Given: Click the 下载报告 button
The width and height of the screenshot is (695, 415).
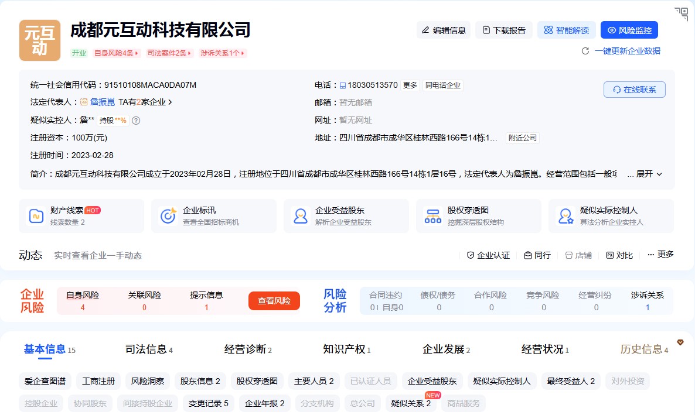Looking at the screenshot, I should 503,30.
